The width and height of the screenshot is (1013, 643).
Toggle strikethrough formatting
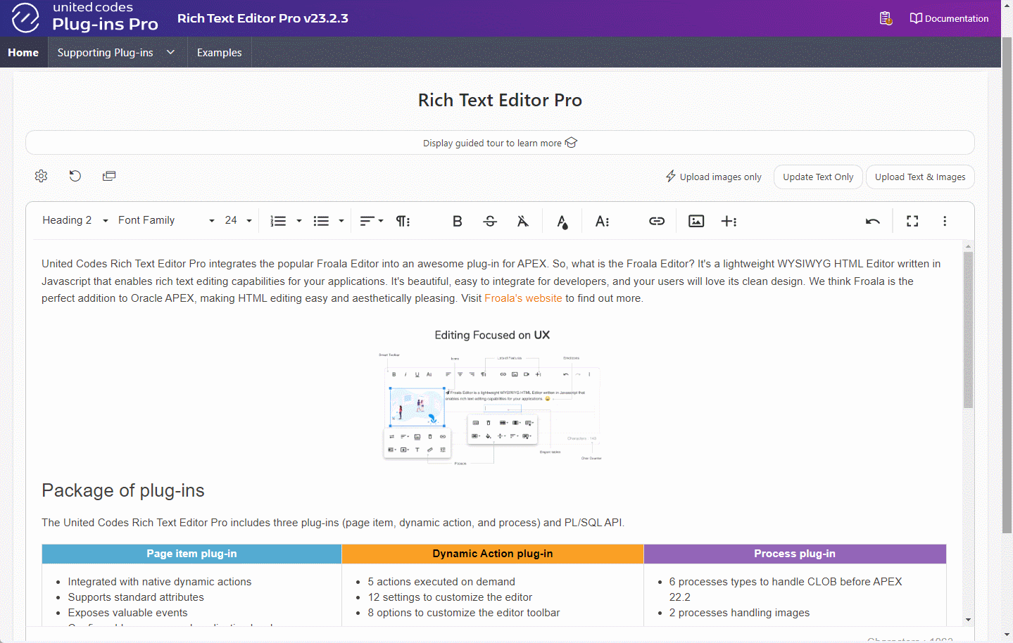point(490,221)
